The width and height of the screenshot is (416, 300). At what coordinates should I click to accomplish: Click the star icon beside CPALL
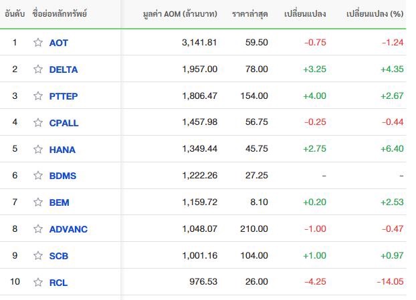pos(38,122)
